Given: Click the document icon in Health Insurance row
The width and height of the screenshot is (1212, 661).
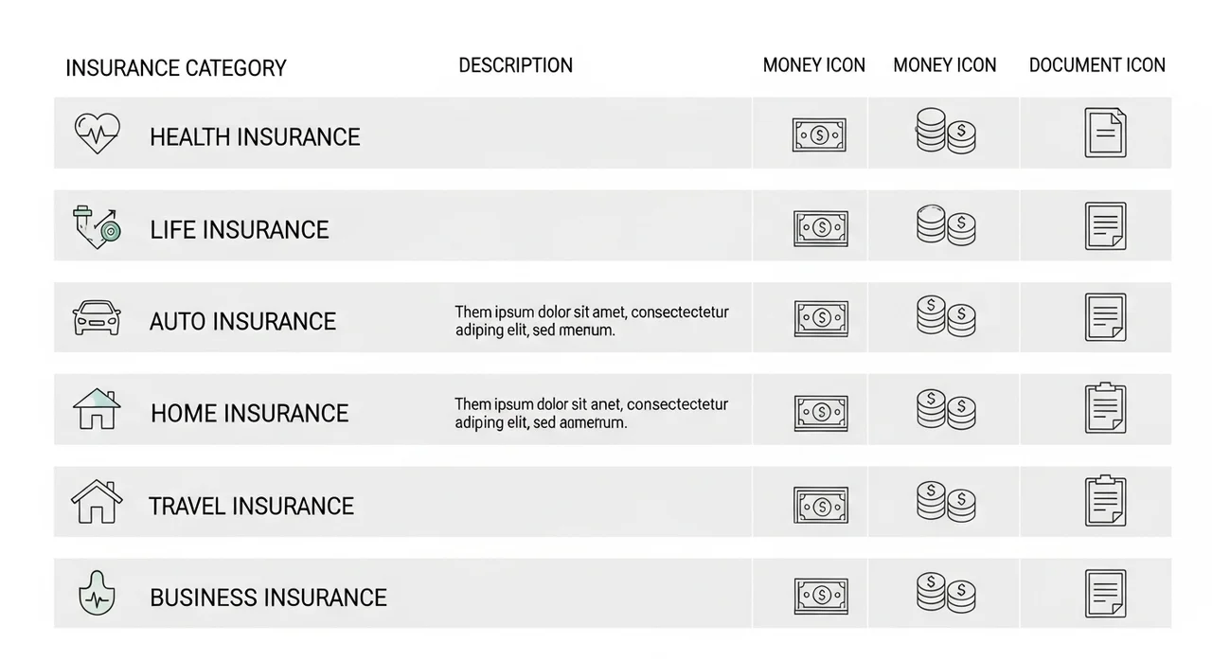Looking at the screenshot, I should pyautogui.click(x=1105, y=133).
